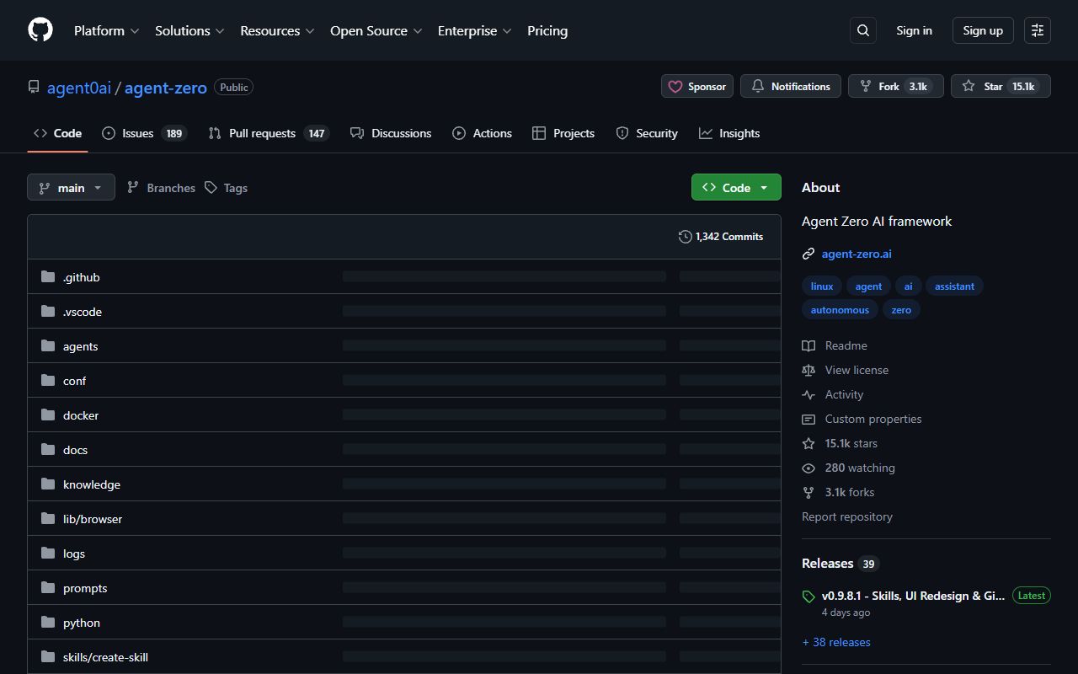Click the Fork icon for the repository
The image size is (1078, 674).
coord(865,86)
